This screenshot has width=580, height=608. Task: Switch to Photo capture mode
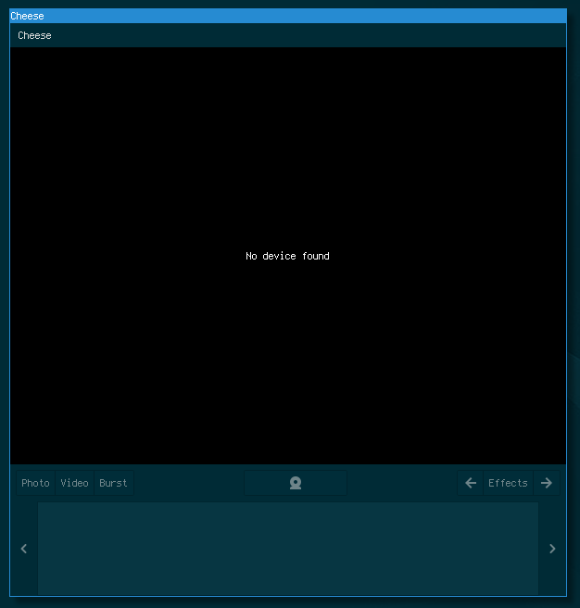[x=35, y=483]
